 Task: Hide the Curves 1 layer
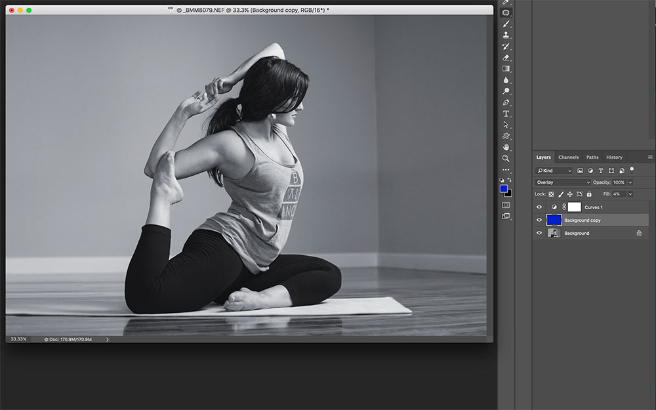point(539,207)
